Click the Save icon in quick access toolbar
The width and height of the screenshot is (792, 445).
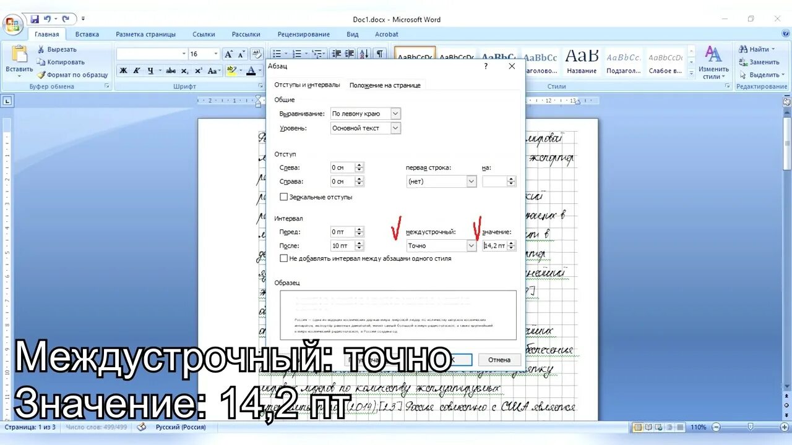[35, 19]
